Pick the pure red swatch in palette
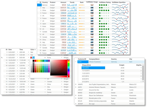Viewport: 147px width, 108px height. click(35, 61)
